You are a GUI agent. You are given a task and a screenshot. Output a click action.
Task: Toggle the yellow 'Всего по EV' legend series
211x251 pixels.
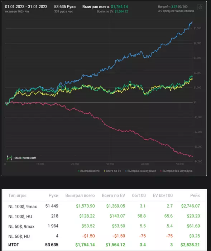pyautogui.click(x=112, y=171)
